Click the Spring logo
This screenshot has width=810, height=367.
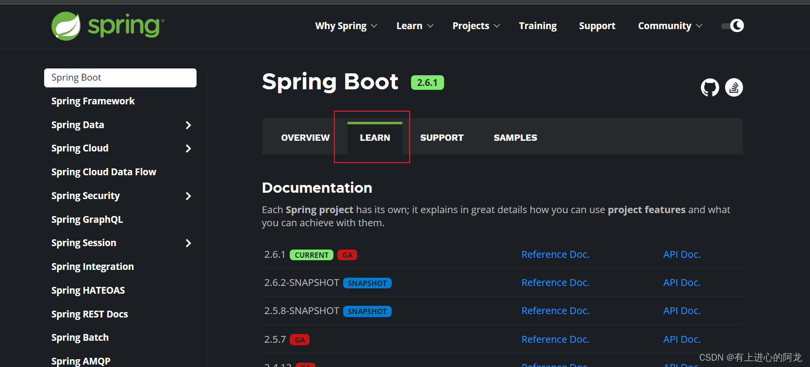pos(108,26)
